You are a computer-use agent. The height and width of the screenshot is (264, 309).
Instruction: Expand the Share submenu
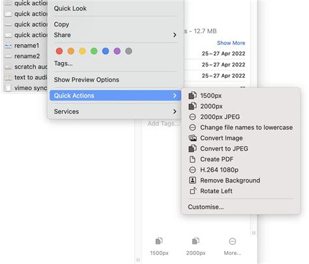click(115, 35)
